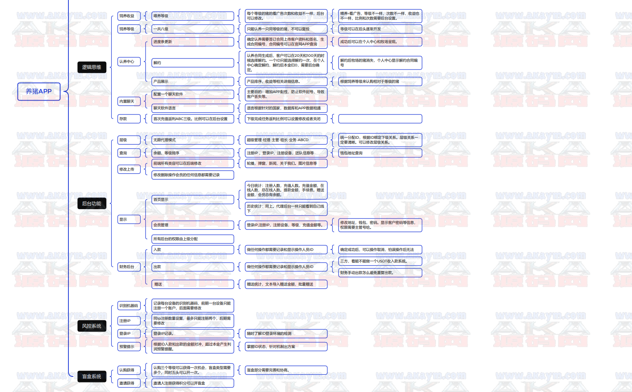Click the 进度条更新 node
This screenshot has width=632, height=392.
pos(193,42)
